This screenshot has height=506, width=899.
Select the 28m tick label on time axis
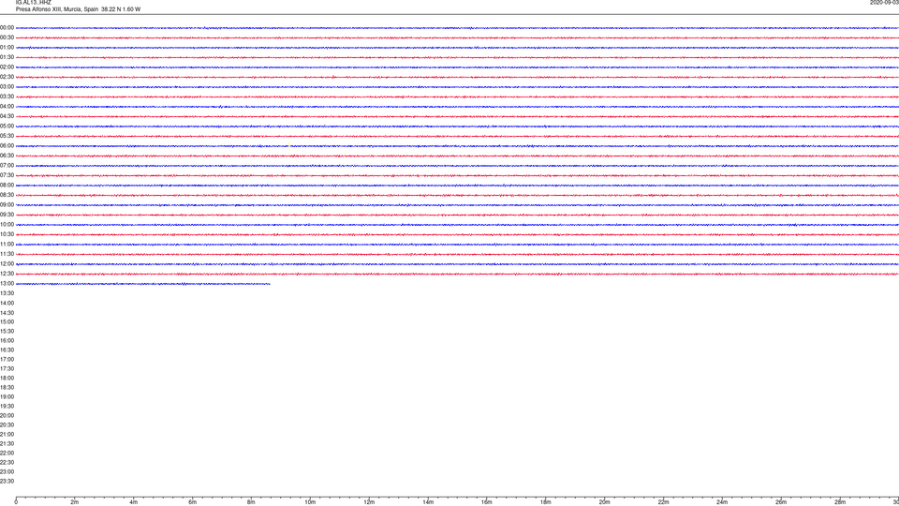click(840, 502)
